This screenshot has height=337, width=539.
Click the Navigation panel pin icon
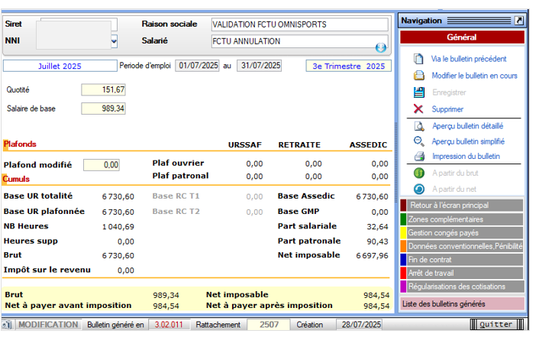pos(519,21)
